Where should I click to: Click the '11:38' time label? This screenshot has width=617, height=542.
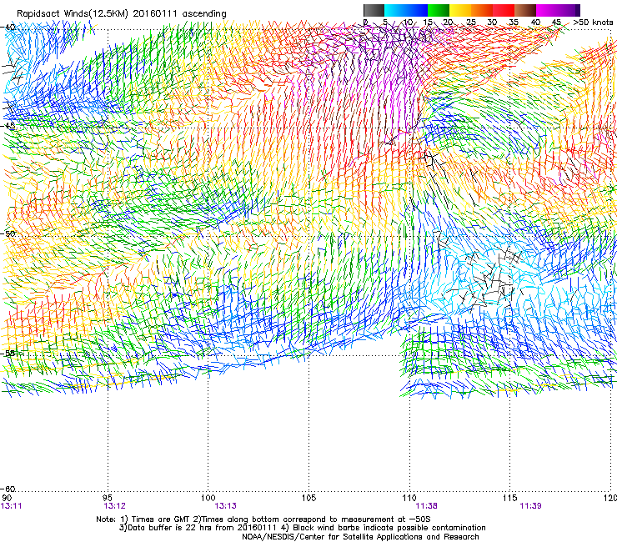(427, 506)
